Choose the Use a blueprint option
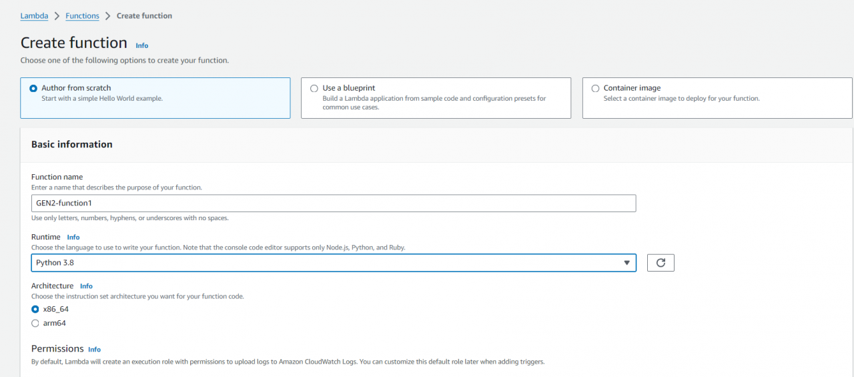 [314, 88]
